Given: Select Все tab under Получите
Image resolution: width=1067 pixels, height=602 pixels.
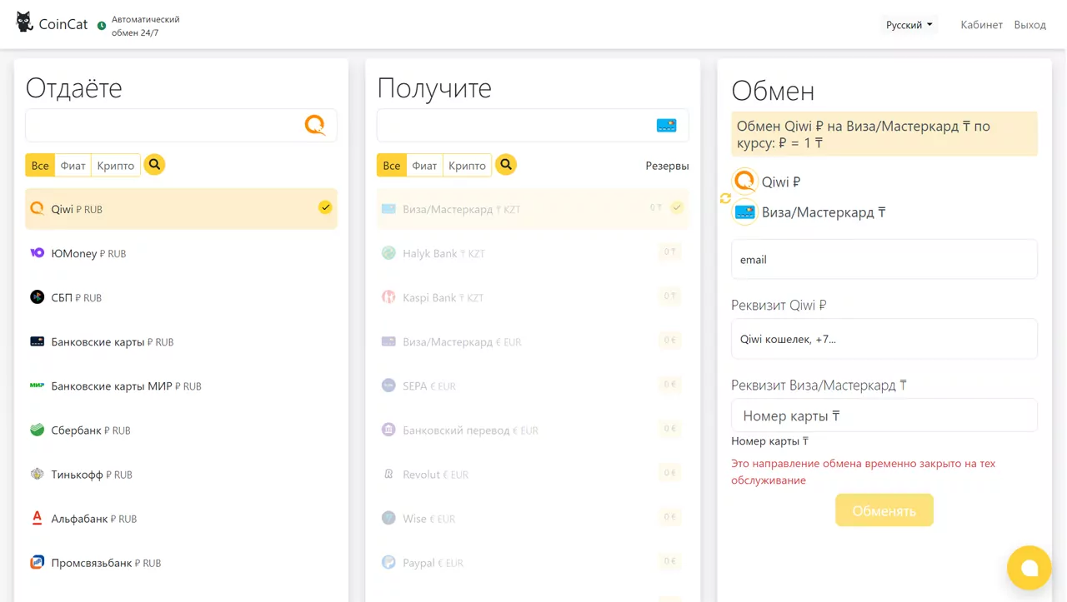Looking at the screenshot, I should [x=392, y=166].
